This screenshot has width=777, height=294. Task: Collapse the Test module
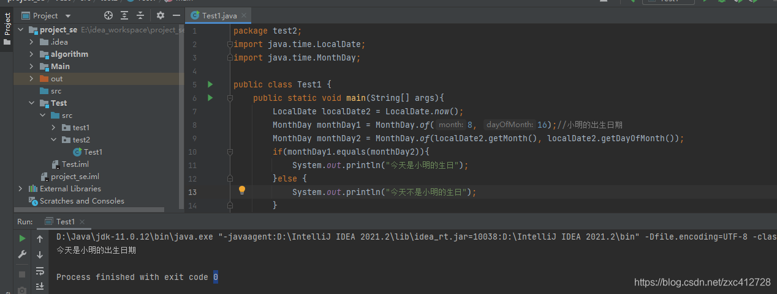point(32,103)
